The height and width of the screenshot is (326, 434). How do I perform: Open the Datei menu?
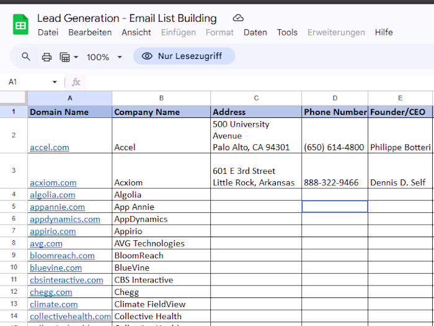point(48,32)
